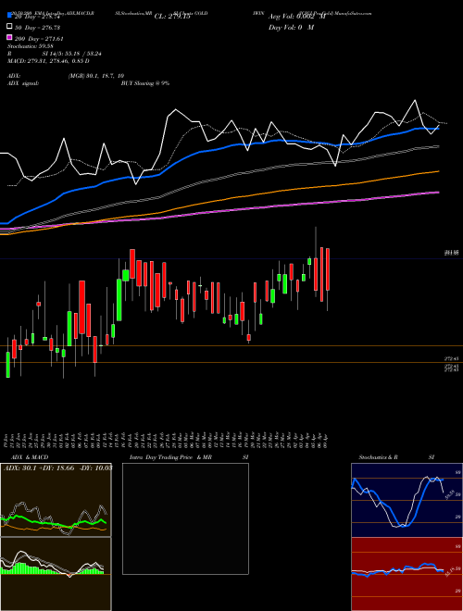Click the blue 20 Day legend swatch

10,16
